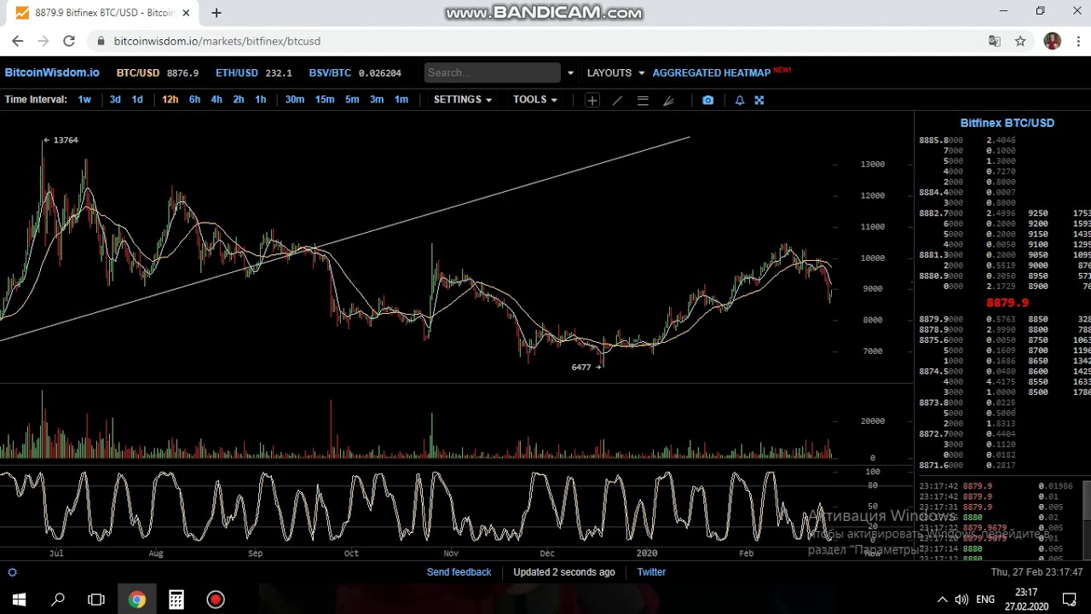Toggle fullscreen chart mode icon

click(759, 100)
